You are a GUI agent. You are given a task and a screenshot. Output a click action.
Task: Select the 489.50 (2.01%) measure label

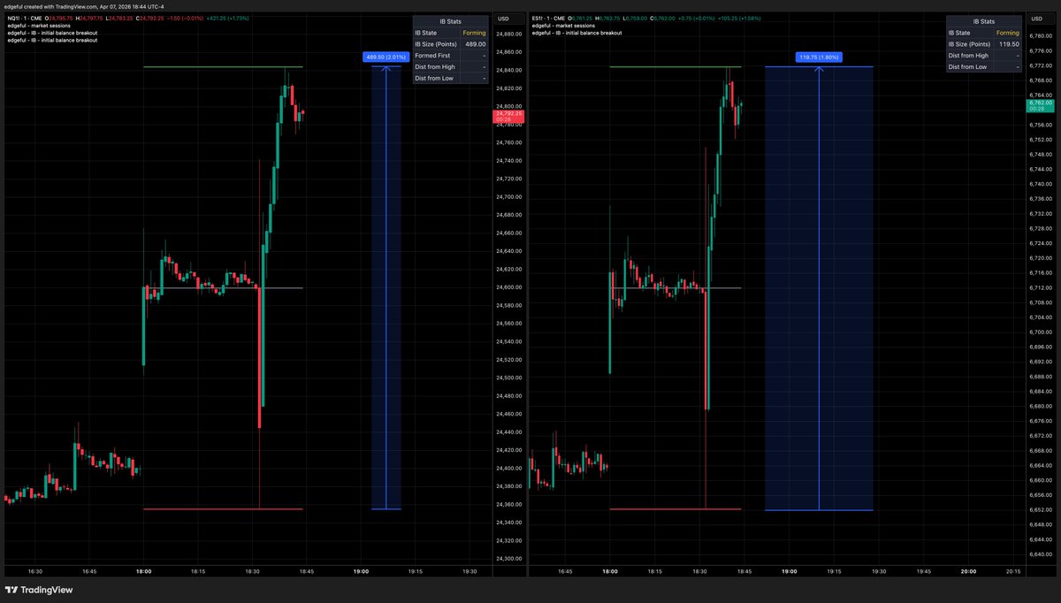[x=385, y=57]
